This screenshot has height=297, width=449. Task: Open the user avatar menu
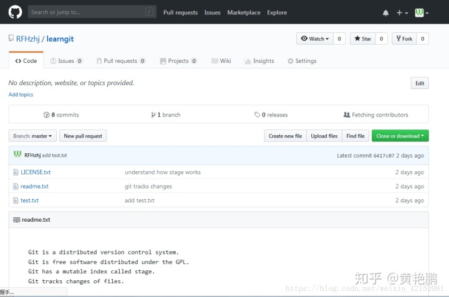pos(422,13)
